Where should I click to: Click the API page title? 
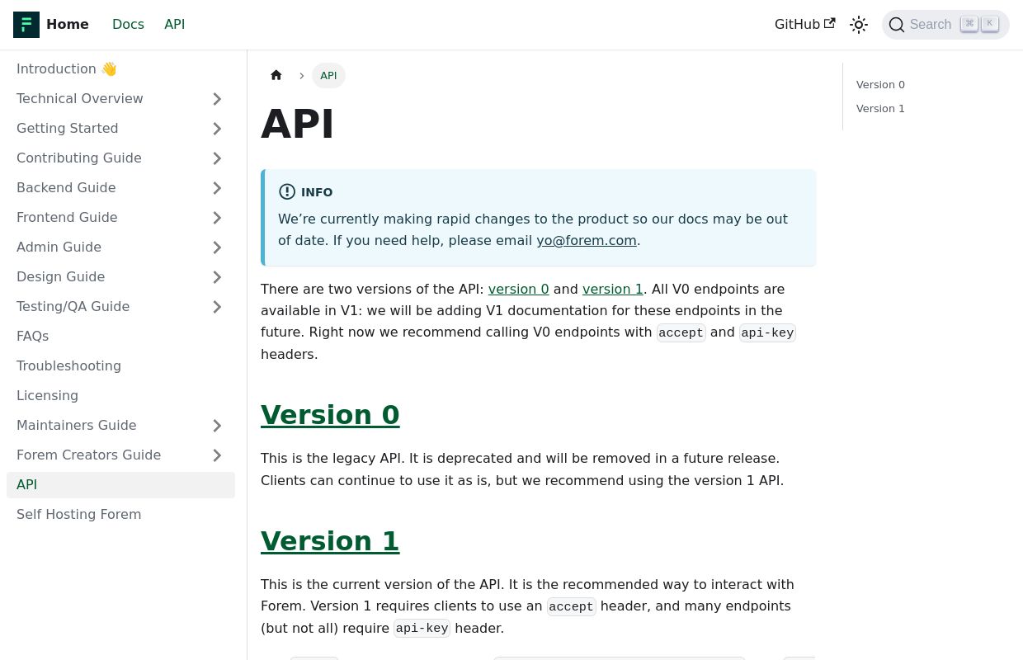[x=297, y=125]
